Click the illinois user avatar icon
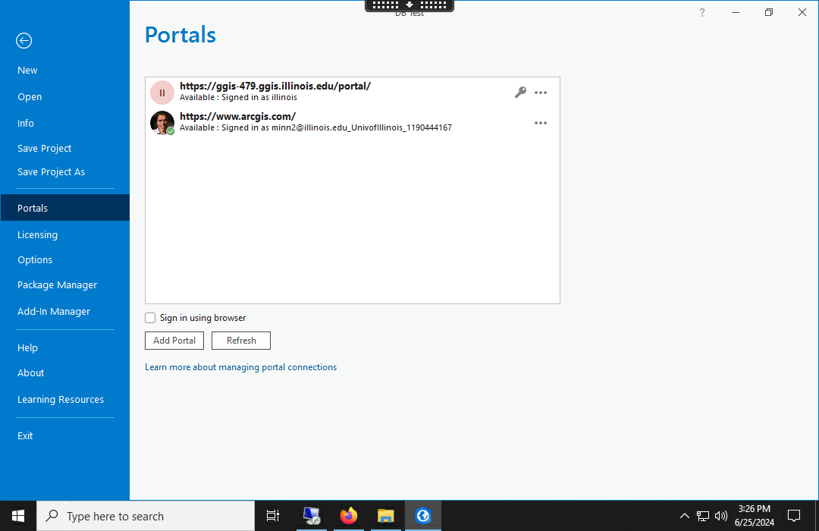 pyautogui.click(x=162, y=93)
